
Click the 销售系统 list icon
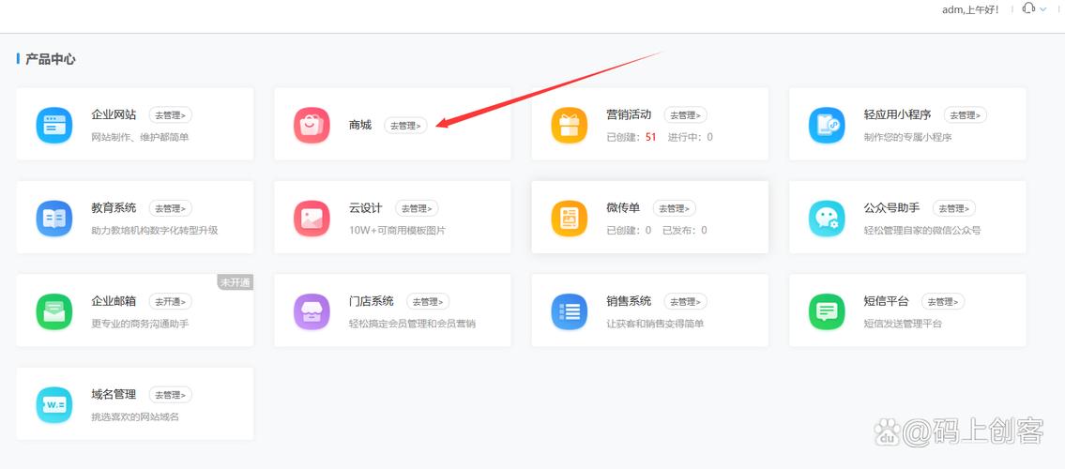569,311
